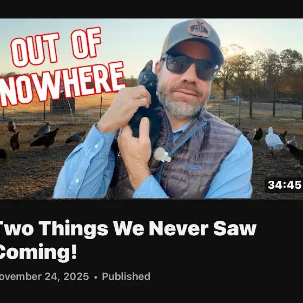Click the bullet dot before Published
303x303 pixels.
click(95, 277)
